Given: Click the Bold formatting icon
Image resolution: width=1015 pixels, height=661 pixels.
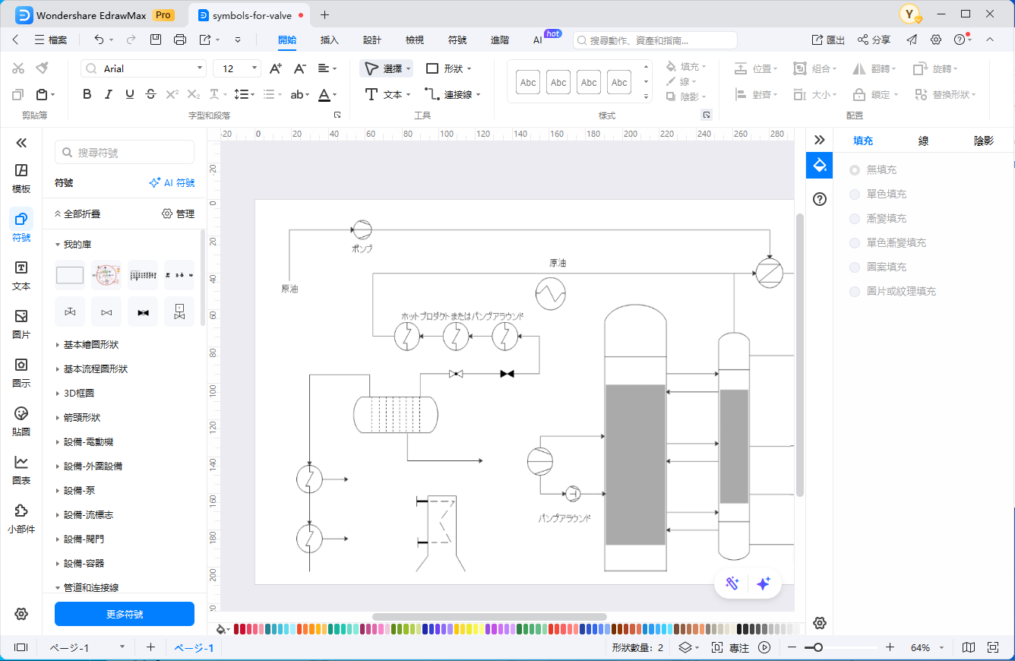Looking at the screenshot, I should tap(87, 94).
